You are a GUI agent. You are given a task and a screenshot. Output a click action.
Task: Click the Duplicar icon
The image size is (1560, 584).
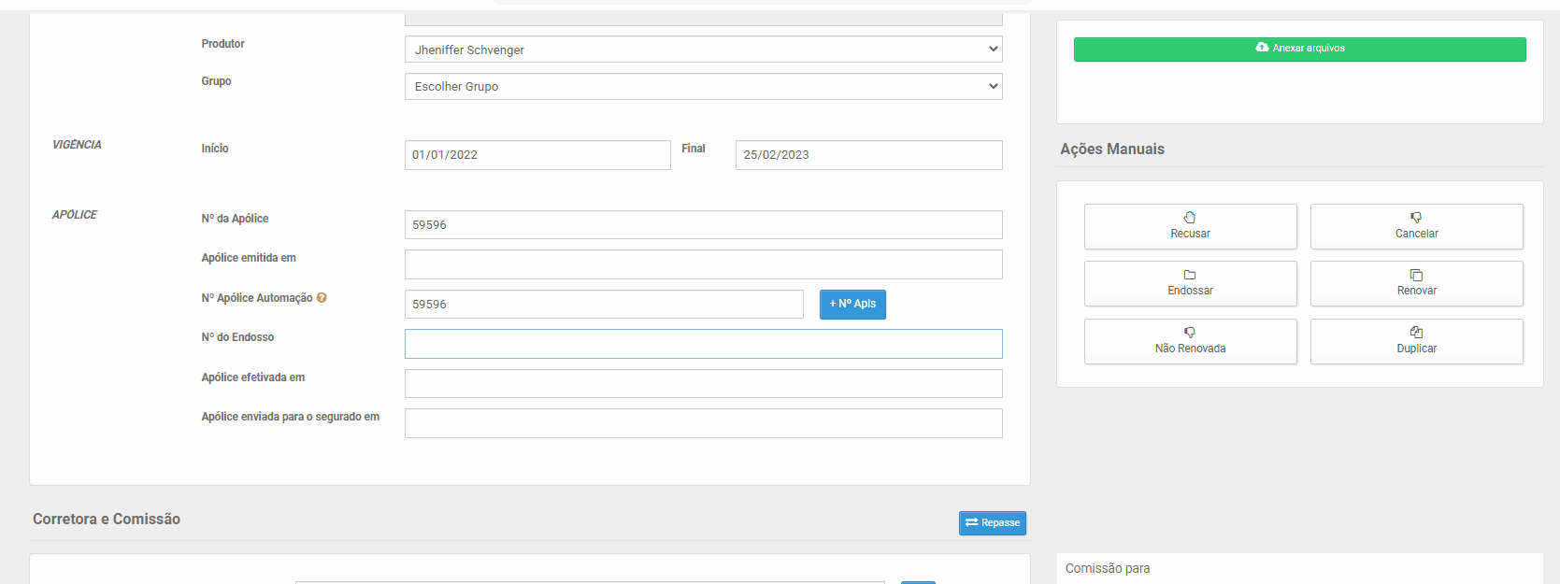(x=1416, y=333)
